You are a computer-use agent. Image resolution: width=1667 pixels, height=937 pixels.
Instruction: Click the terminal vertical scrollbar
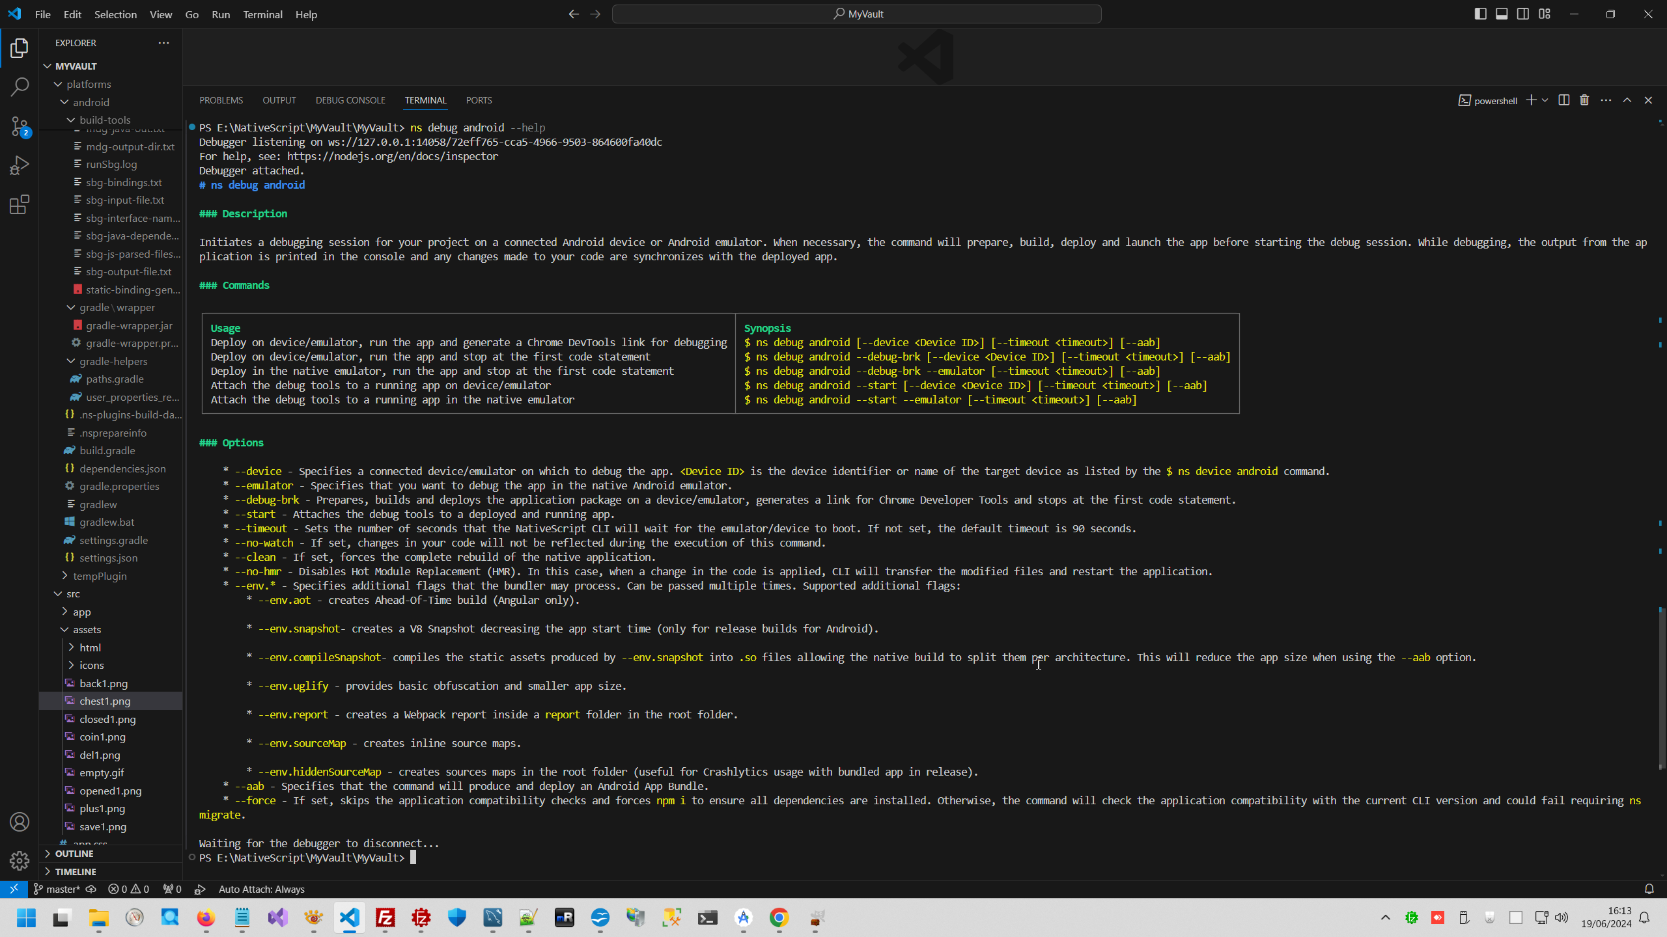point(1660,690)
